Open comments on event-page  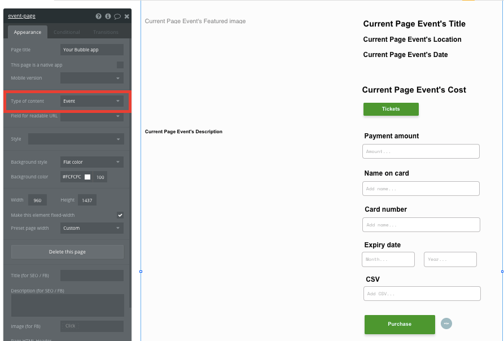(x=117, y=16)
